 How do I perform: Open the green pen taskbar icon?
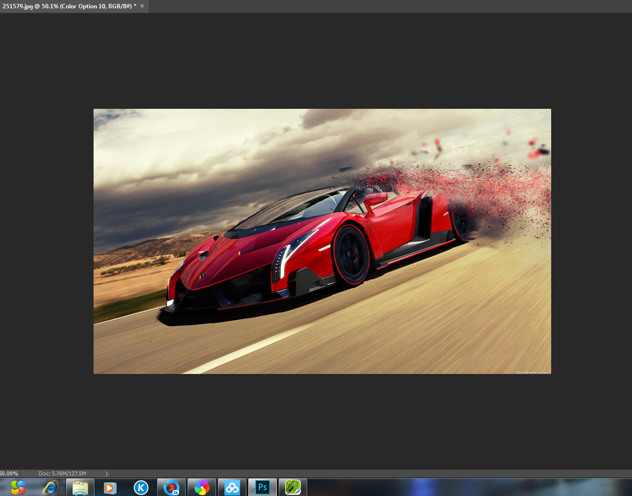[293, 488]
